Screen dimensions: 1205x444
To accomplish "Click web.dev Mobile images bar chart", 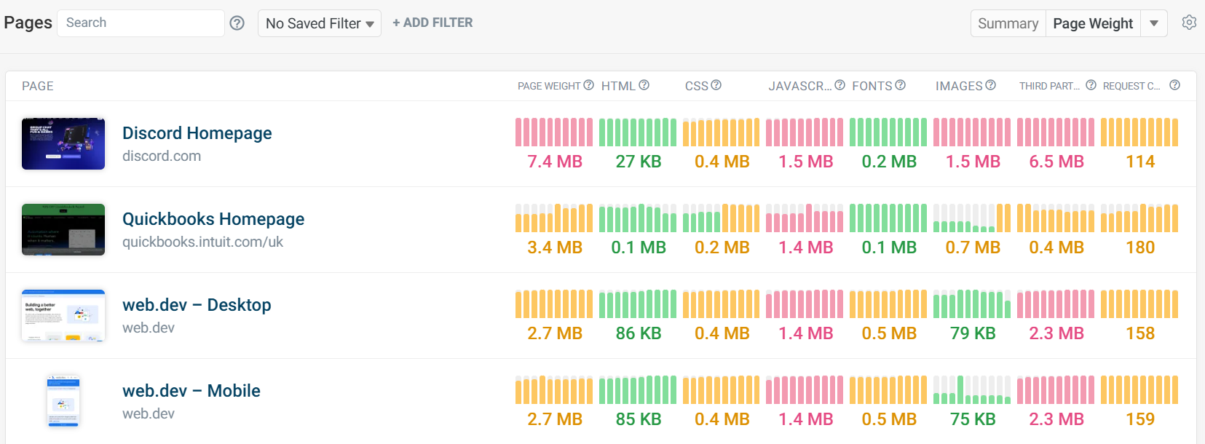I will [x=972, y=390].
